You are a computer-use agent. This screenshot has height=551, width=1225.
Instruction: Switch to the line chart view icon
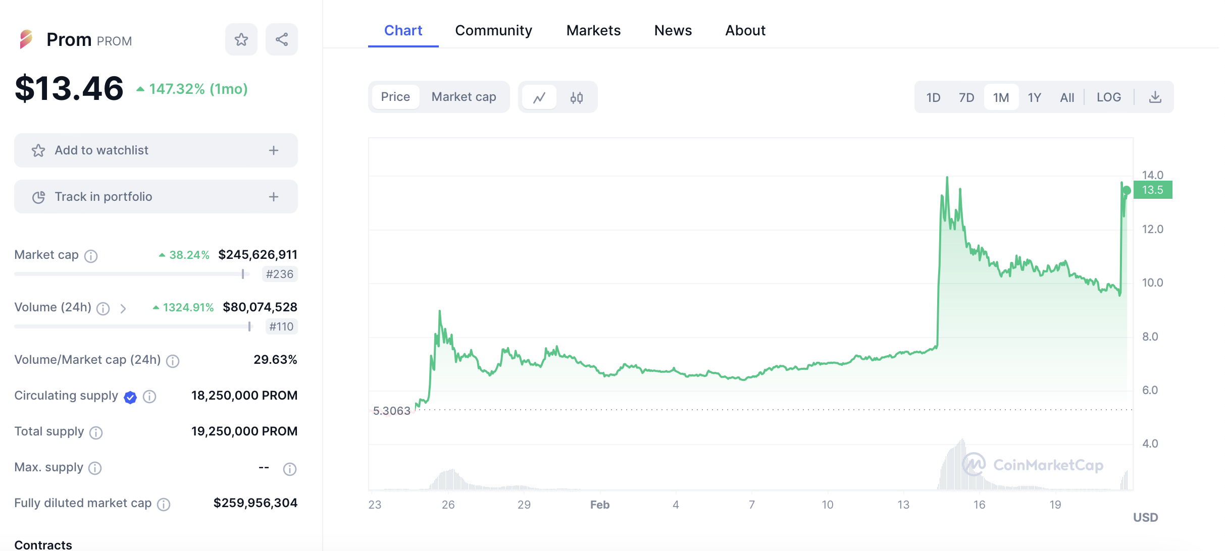[x=539, y=97]
